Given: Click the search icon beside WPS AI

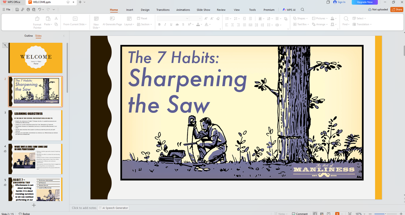Looking at the screenshot, I should click(x=302, y=10).
